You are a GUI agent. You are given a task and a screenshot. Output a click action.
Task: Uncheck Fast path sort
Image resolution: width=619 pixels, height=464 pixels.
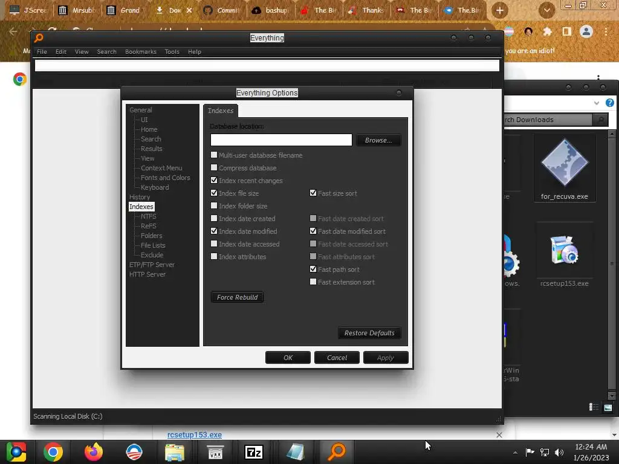pos(313,269)
